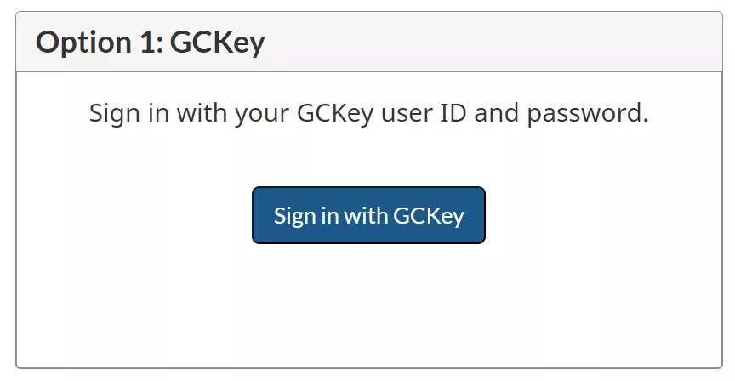Click the word "GCKey" in the panel heading
The width and height of the screenshot is (735, 381).
coord(217,43)
